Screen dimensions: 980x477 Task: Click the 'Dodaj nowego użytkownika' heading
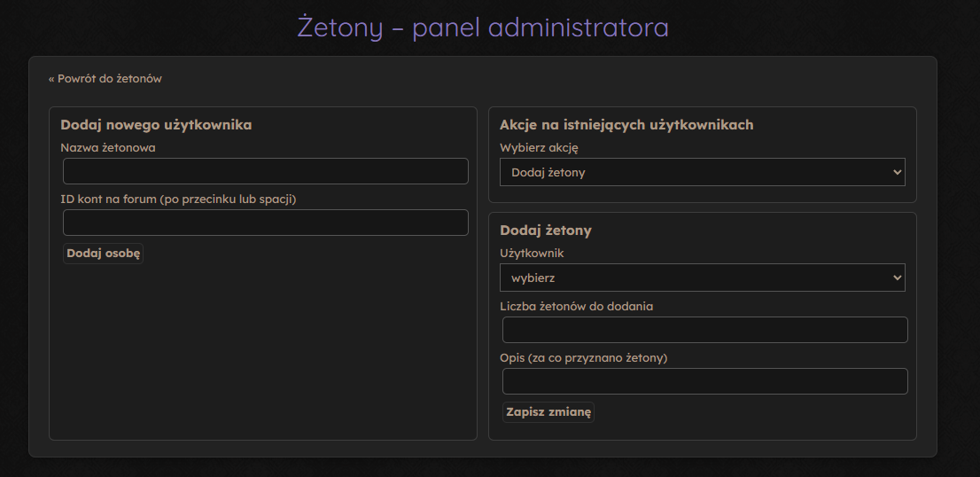tap(156, 125)
